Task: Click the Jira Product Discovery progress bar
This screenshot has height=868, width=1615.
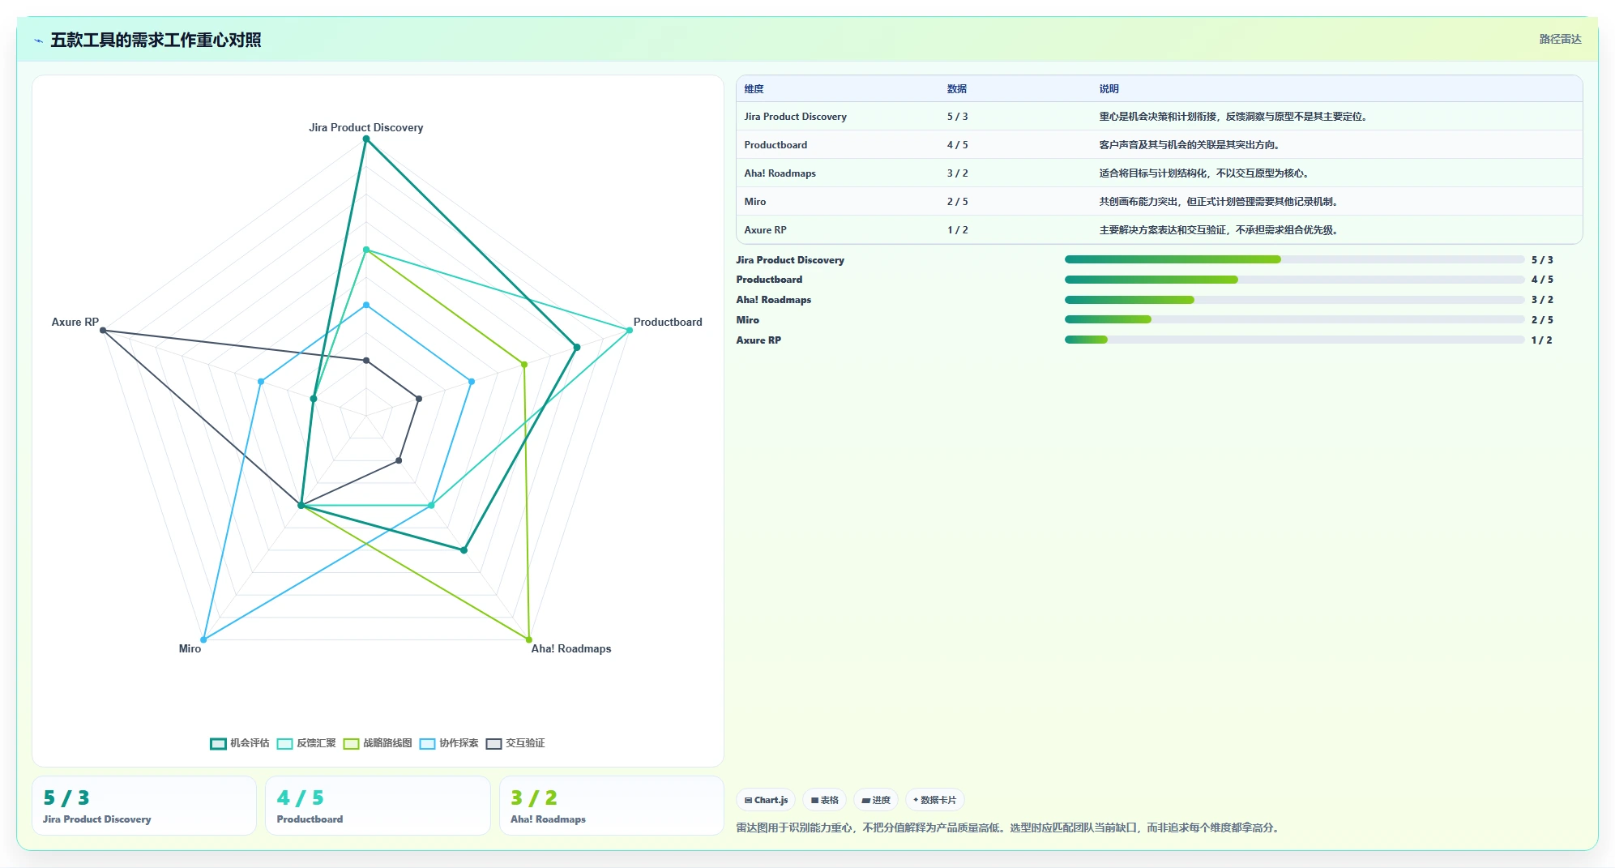Action: (x=1294, y=259)
